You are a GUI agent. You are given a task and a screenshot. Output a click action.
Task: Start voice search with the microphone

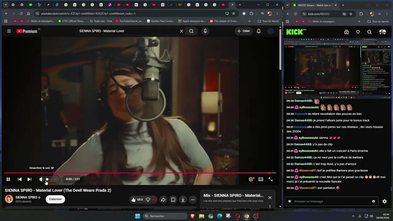205,31
